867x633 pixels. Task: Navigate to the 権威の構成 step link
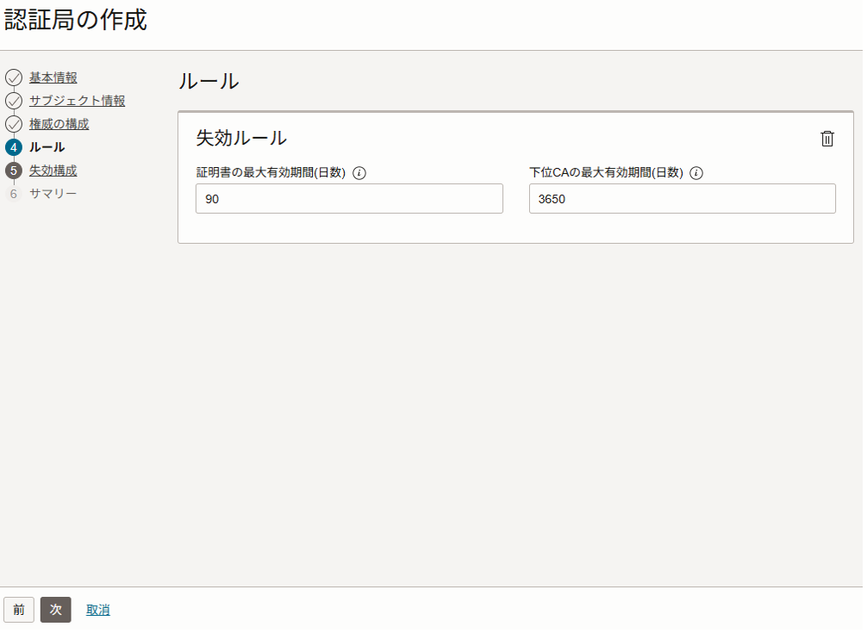click(x=59, y=124)
